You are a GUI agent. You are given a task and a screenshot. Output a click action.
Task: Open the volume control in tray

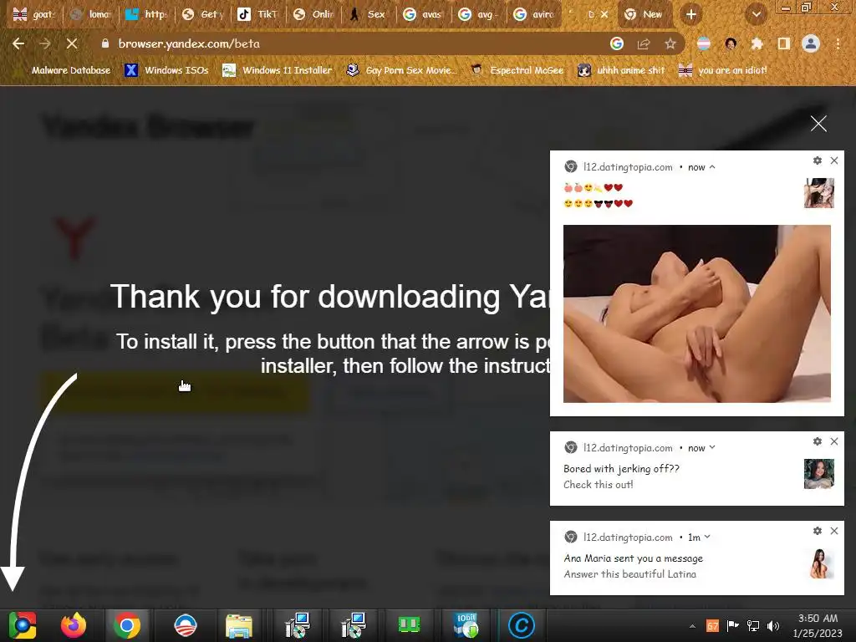(773, 625)
